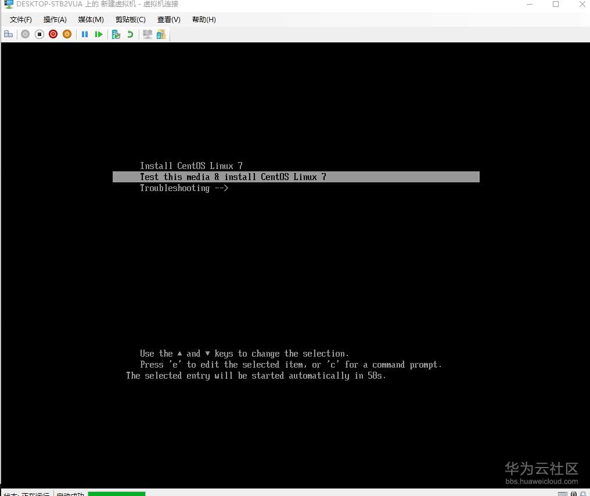Screen dimensions: 590x496
Task: Create a checkpoint using the toolbar icon
Action: [x=116, y=34]
